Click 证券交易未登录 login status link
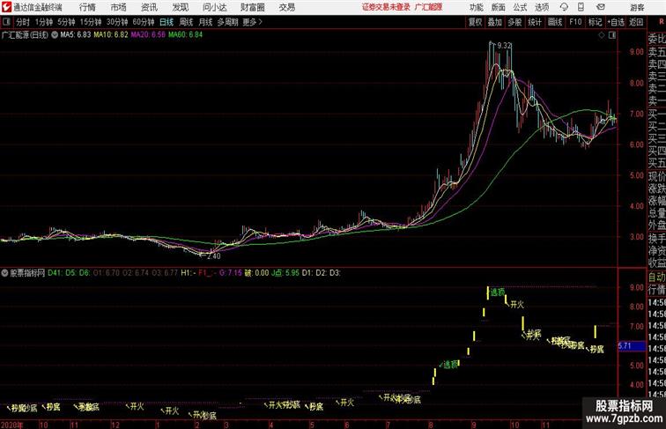666x429 pixels. tap(386, 7)
